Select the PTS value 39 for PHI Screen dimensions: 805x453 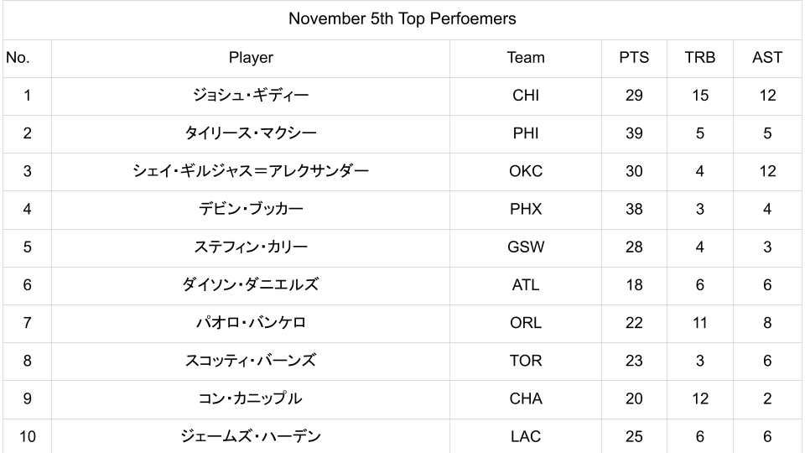[x=634, y=133]
